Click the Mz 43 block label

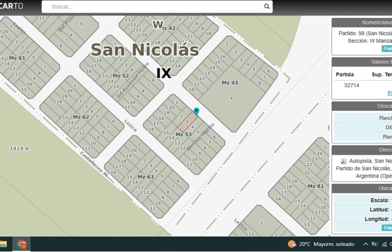point(230,83)
